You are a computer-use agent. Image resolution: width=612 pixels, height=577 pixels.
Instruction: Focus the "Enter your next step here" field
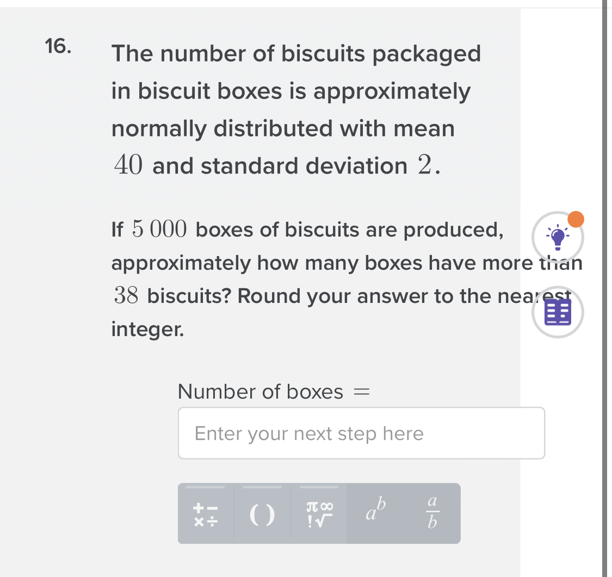(x=361, y=433)
